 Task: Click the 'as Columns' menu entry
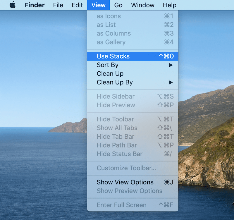click(x=133, y=33)
